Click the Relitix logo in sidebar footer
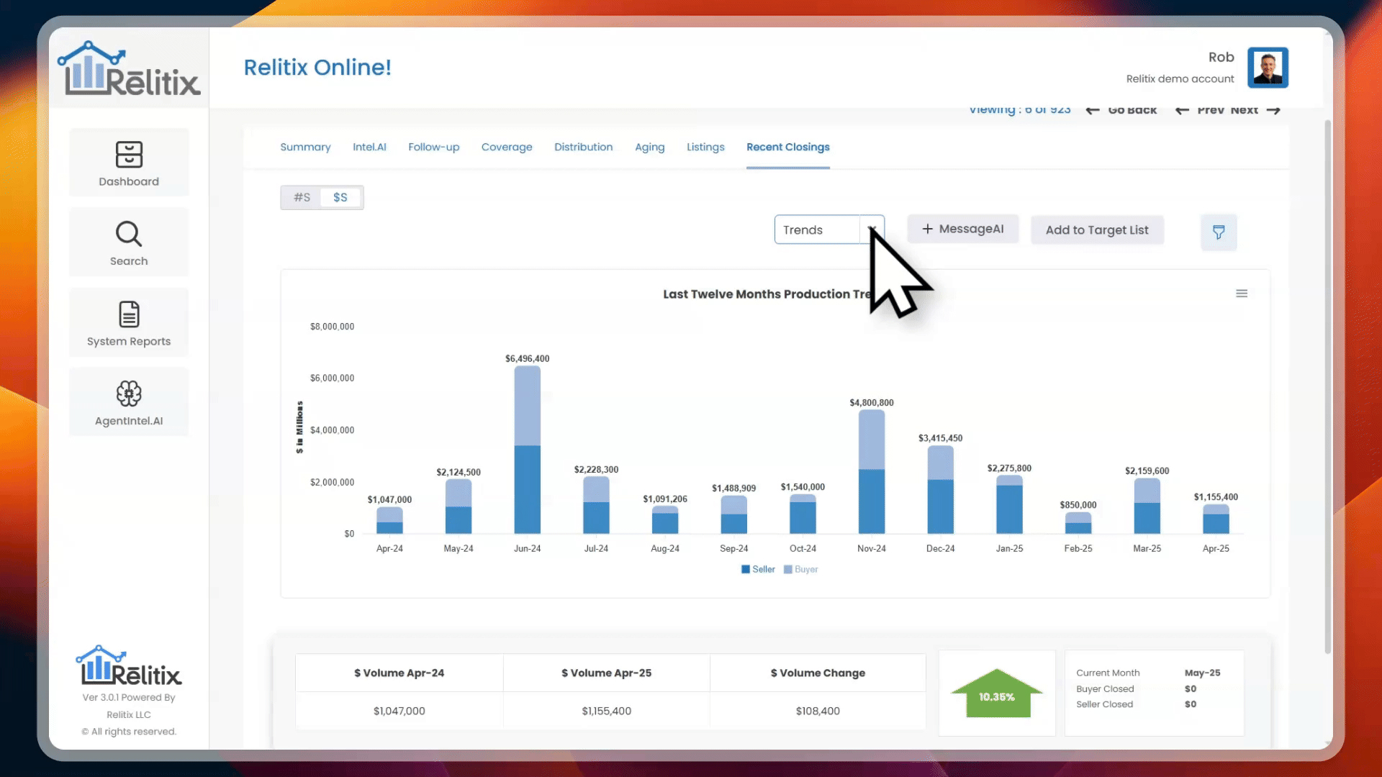 click(129, 665)
